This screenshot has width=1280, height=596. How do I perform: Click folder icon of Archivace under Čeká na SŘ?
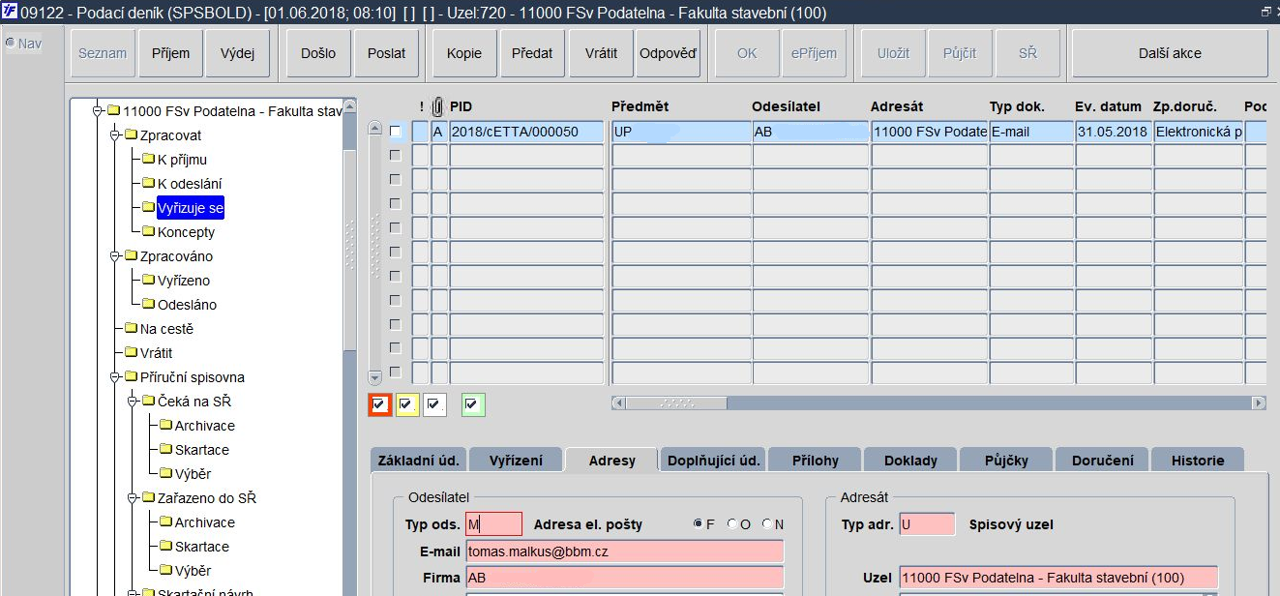pyautogui.click(x=165, y=425)
